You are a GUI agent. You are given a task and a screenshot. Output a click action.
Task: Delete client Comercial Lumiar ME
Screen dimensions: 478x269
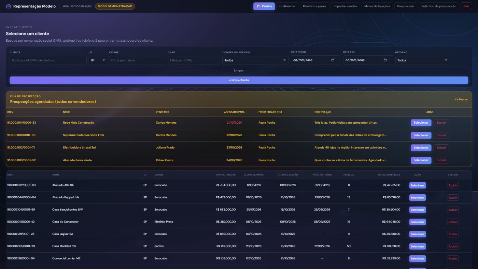click(x=453, y=258)
